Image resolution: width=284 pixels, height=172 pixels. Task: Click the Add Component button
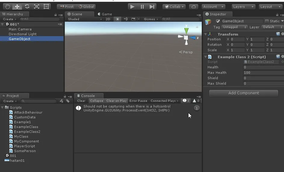click(244, 93)
